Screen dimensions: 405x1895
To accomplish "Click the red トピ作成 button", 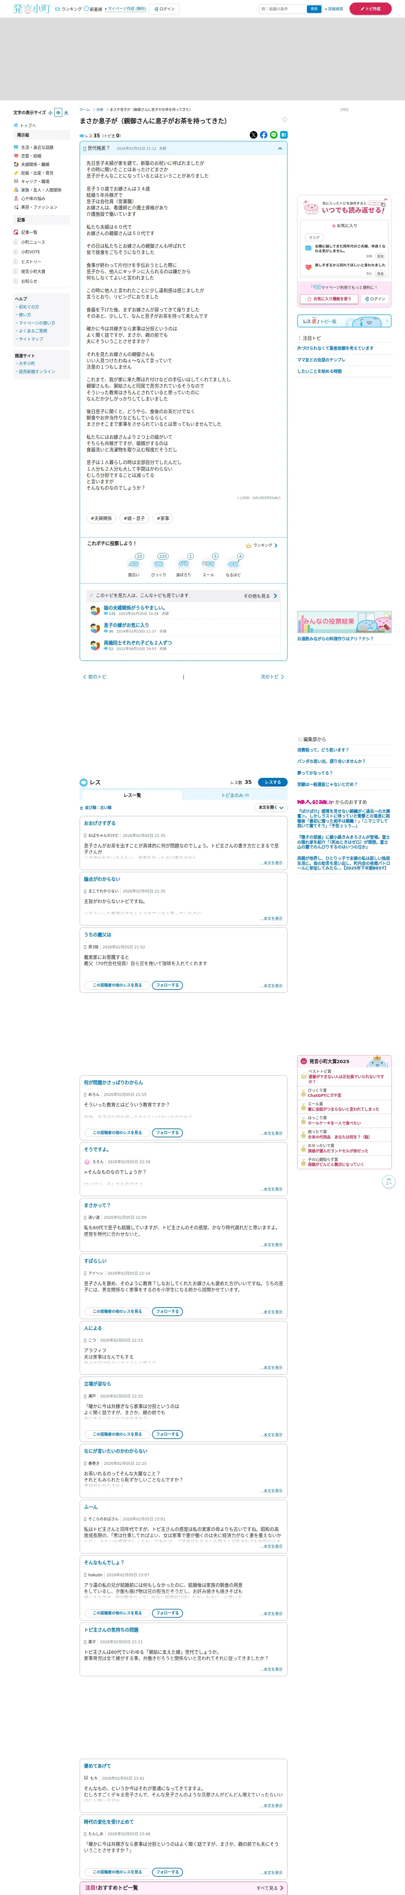I will pos(370,9).
